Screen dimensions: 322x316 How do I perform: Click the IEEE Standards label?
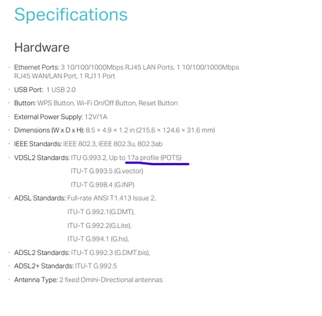click(38, 144)
